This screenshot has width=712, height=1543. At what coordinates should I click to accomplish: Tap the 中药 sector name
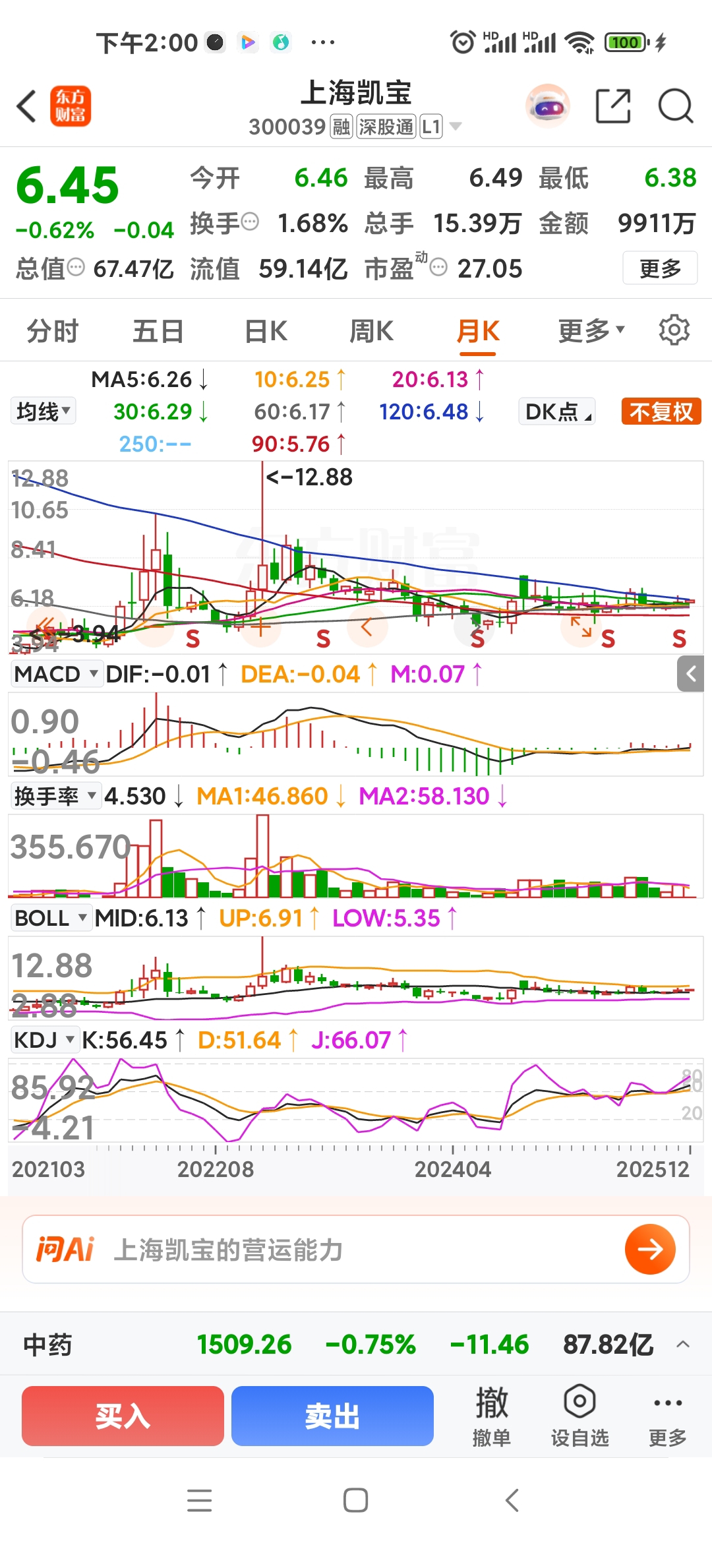(47, 1344)
